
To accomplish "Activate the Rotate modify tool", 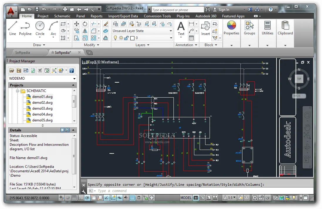I will (x=85, y=24).
